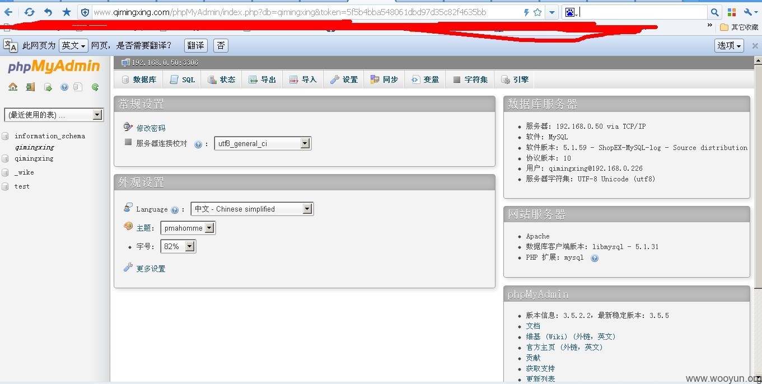Open the 官方主页 official homepage link

564,347
